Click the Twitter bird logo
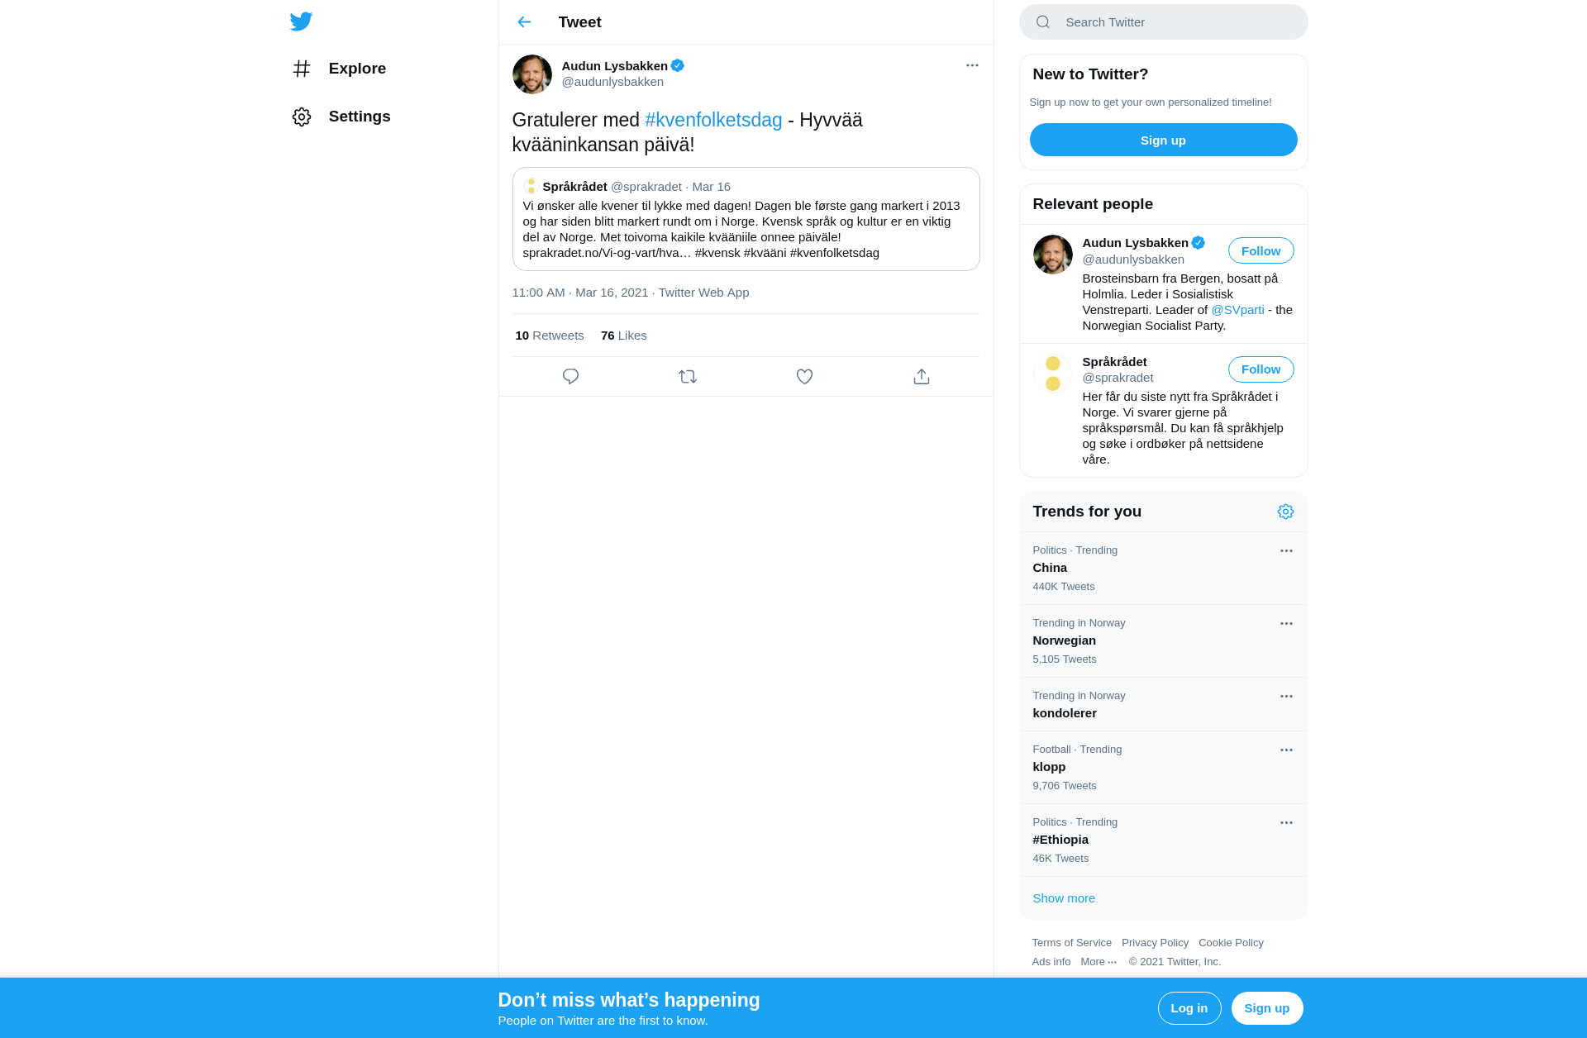Screen dimensions: 1587x1038 301,21
